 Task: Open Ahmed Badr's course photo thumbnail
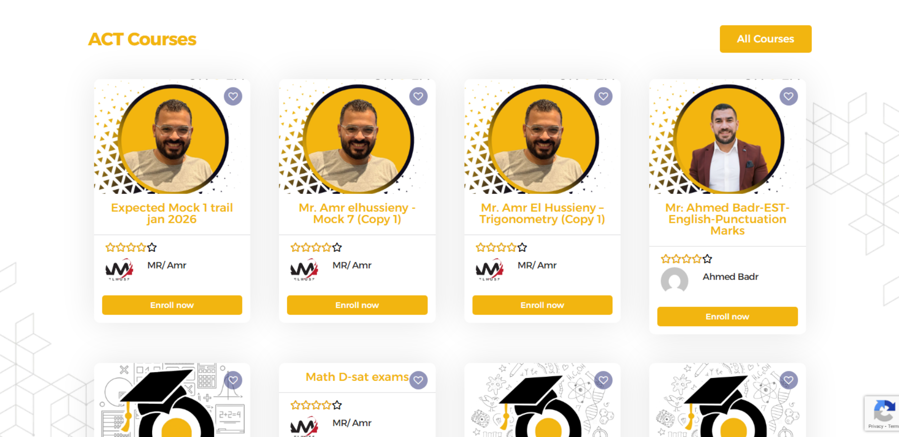coord(728,136)
